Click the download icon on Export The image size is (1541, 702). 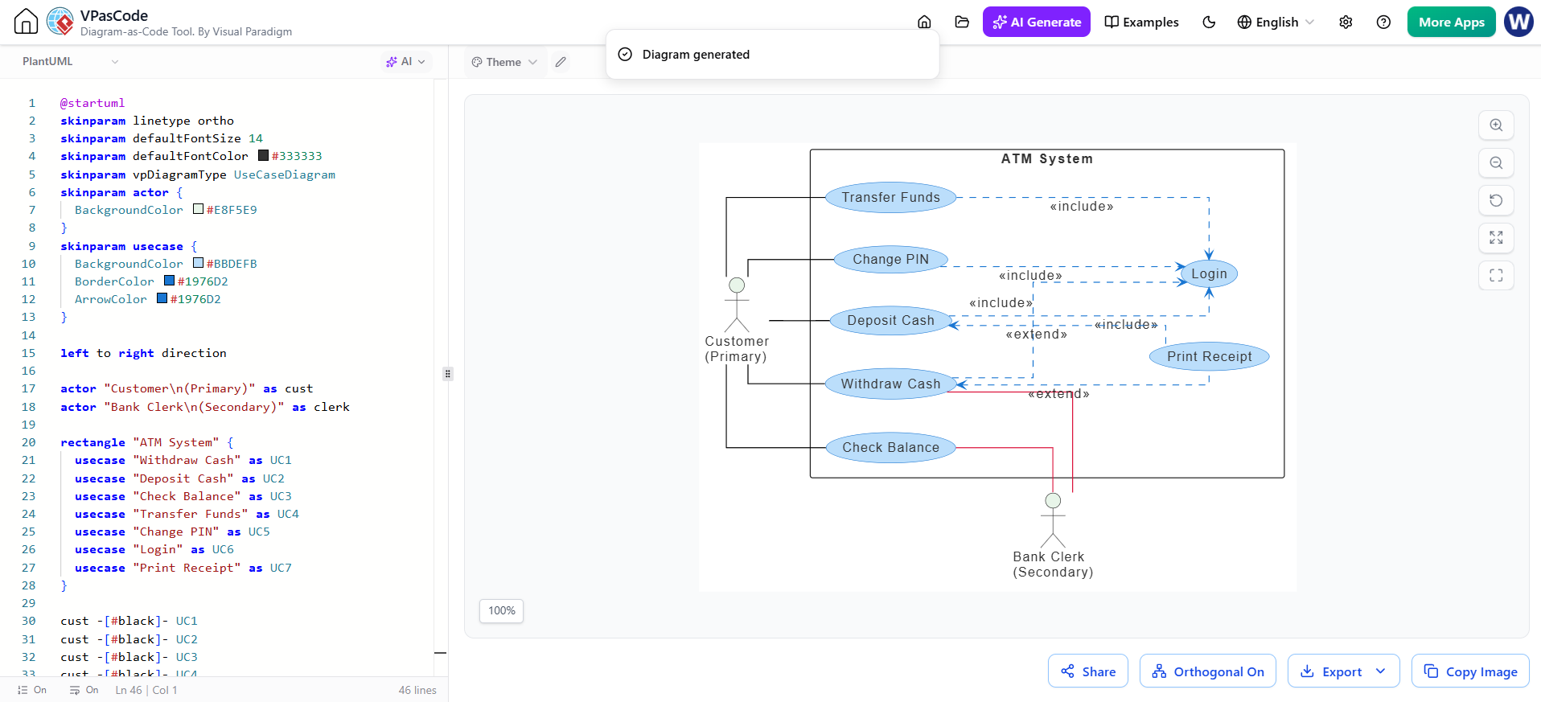(1307, 671)
